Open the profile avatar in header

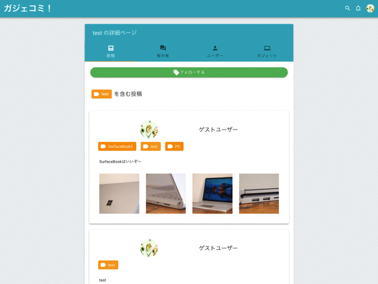click(x=370, y=8)
